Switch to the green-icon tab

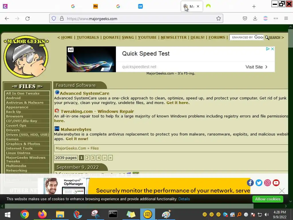point(208,6)
